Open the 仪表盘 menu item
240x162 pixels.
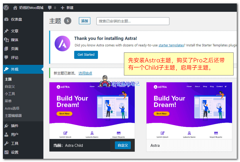(x=23, y=19)
